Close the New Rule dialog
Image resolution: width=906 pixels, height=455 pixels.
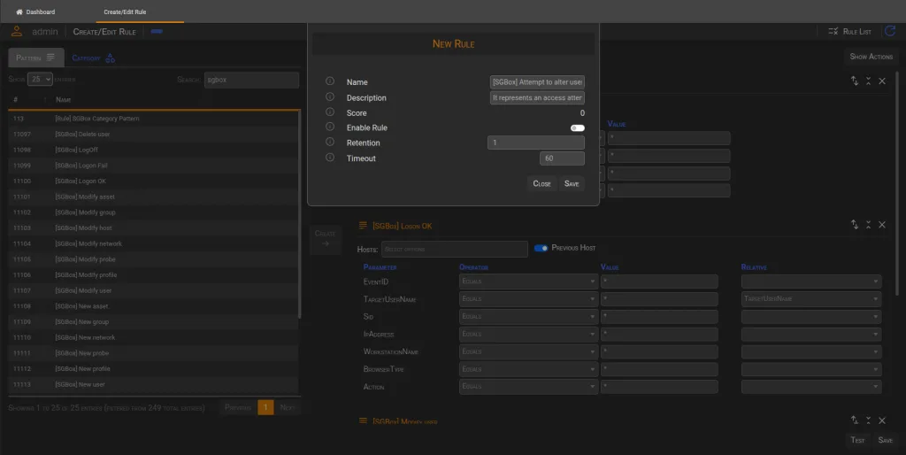541,183
